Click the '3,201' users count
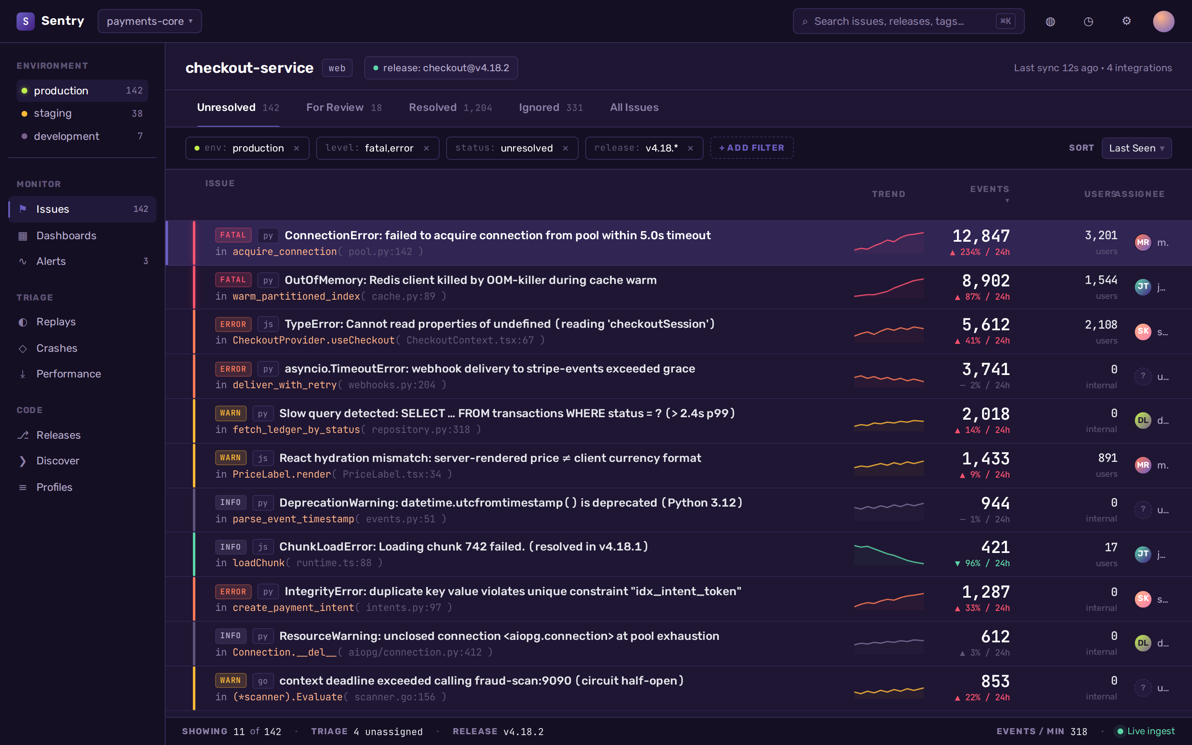Viewport: 1192px width, 745px height. tap(1101, 236)
